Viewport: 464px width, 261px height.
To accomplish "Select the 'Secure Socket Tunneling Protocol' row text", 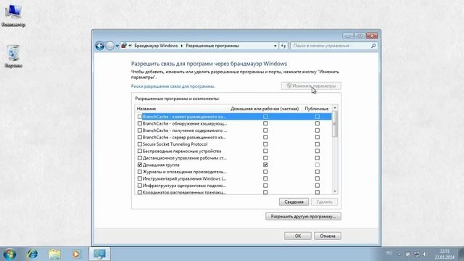I will tap(175, 144).
